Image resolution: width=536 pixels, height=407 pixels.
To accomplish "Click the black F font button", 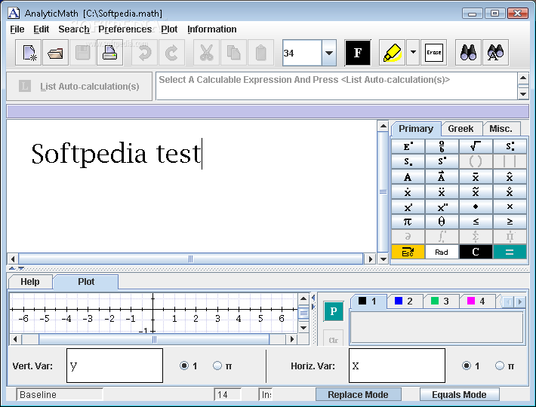I will tap(358, 53).
